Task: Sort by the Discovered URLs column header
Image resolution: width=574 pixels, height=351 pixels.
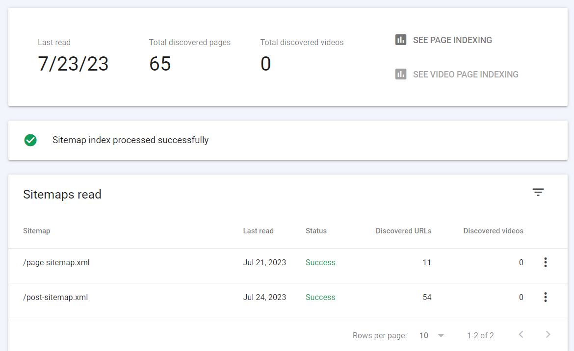Action: pyautogui.click(x=403, y=231)
